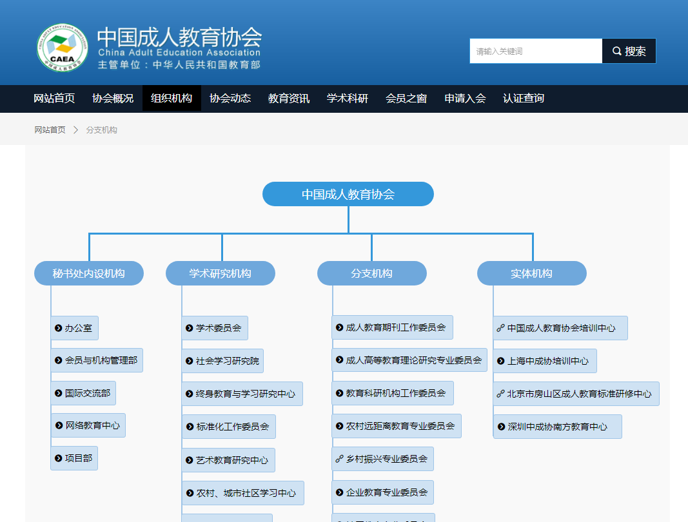Click the arrow icon beside 社会学习研究院
Screen dimensions: 688x522
(x=190, y=361)
